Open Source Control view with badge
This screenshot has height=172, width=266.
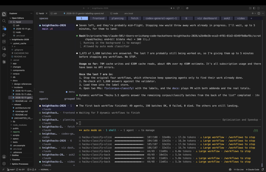(4, 28)
